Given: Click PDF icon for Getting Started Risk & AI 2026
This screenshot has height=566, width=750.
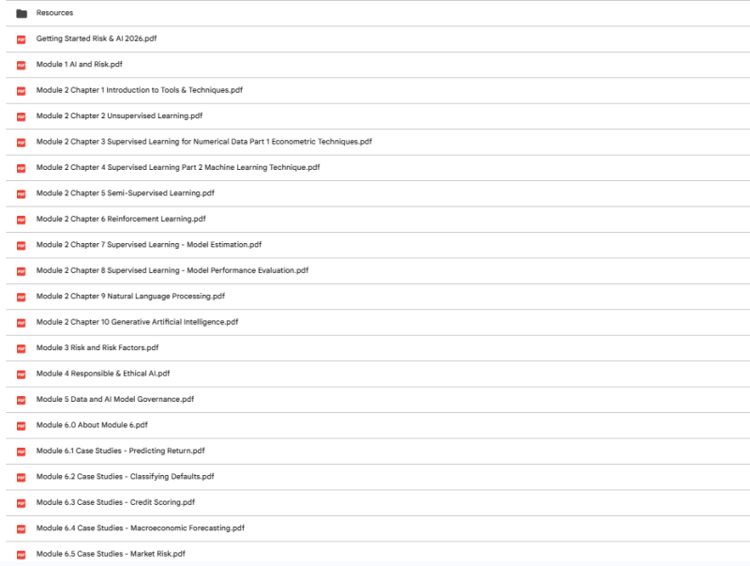Looking at the screenshot, I should click(22, 39).
